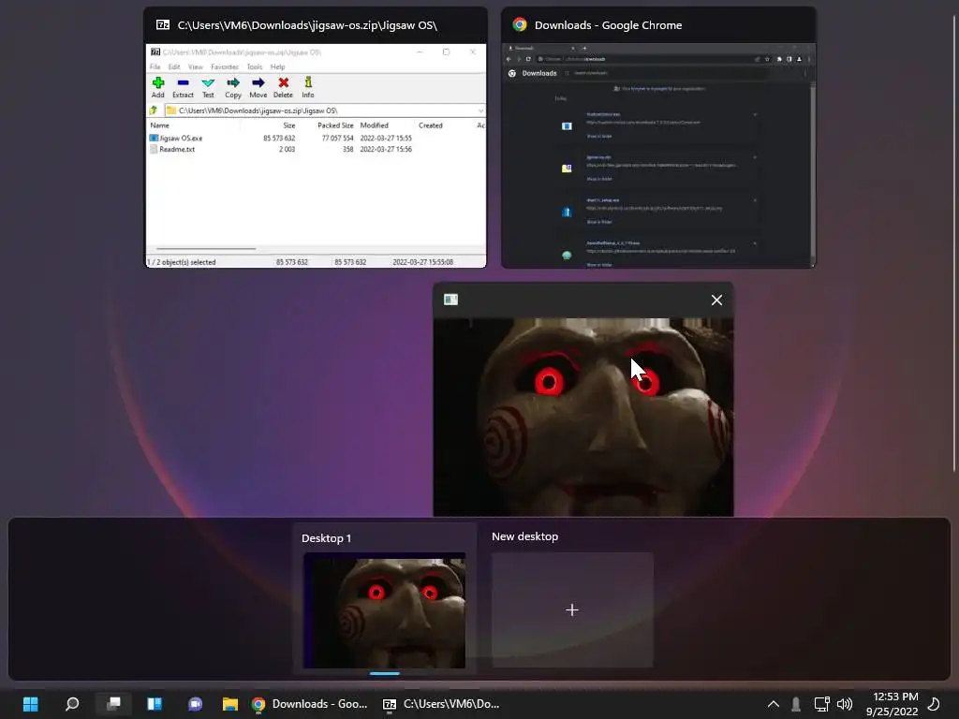Click the Created column header in 7-Zip
The width and height of the screenshot is (959, 719).
tap(431, 125)
